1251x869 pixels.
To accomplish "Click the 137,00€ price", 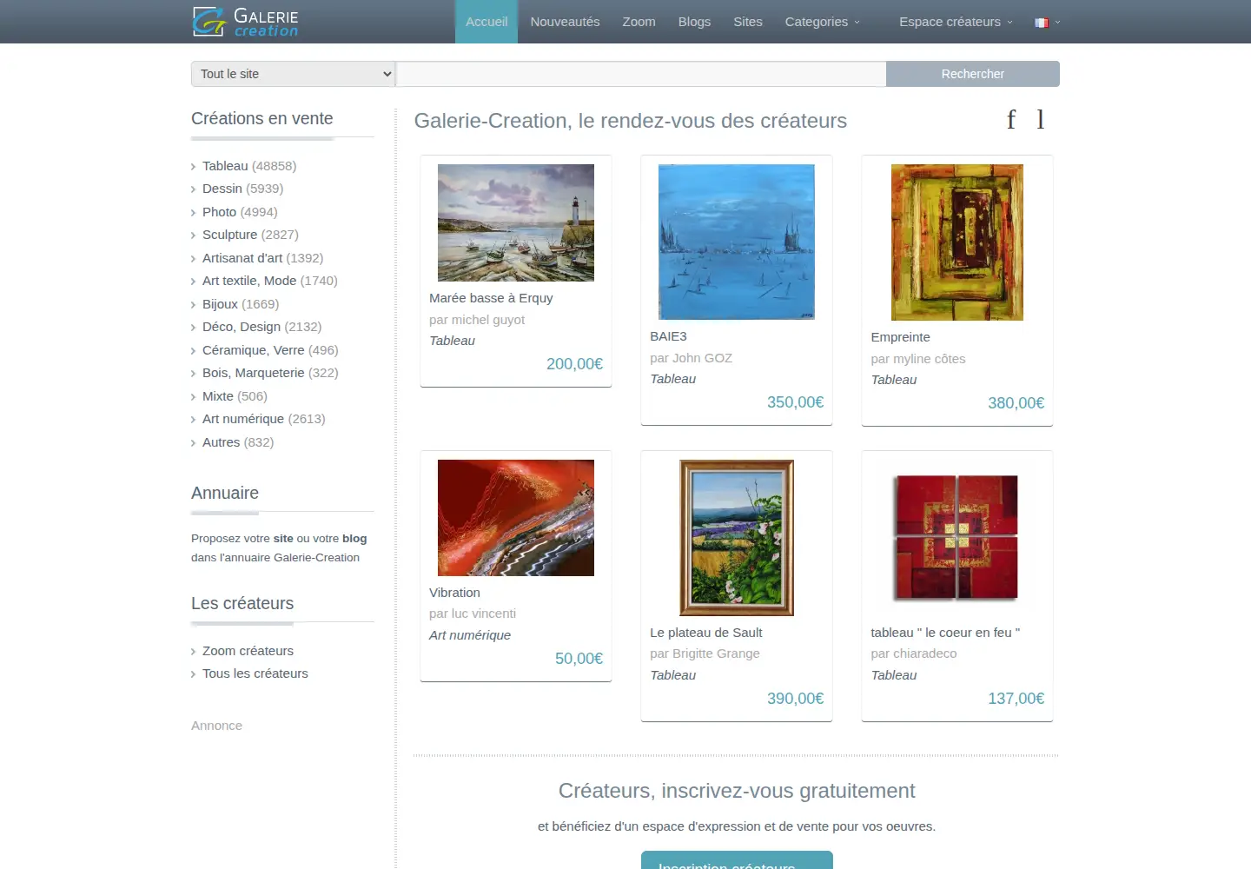I will click(1016, 699).
